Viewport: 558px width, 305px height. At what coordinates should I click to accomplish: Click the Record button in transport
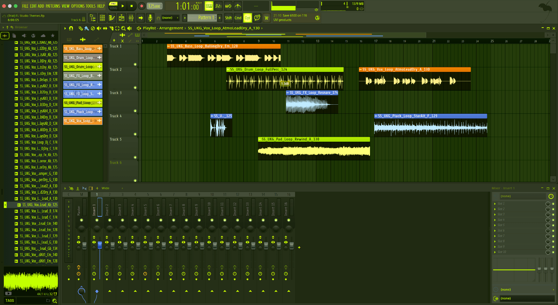click(142, 6)
